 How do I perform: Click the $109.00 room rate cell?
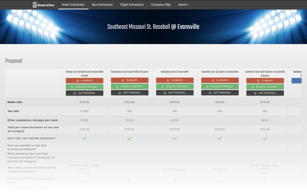pos(175,102)
